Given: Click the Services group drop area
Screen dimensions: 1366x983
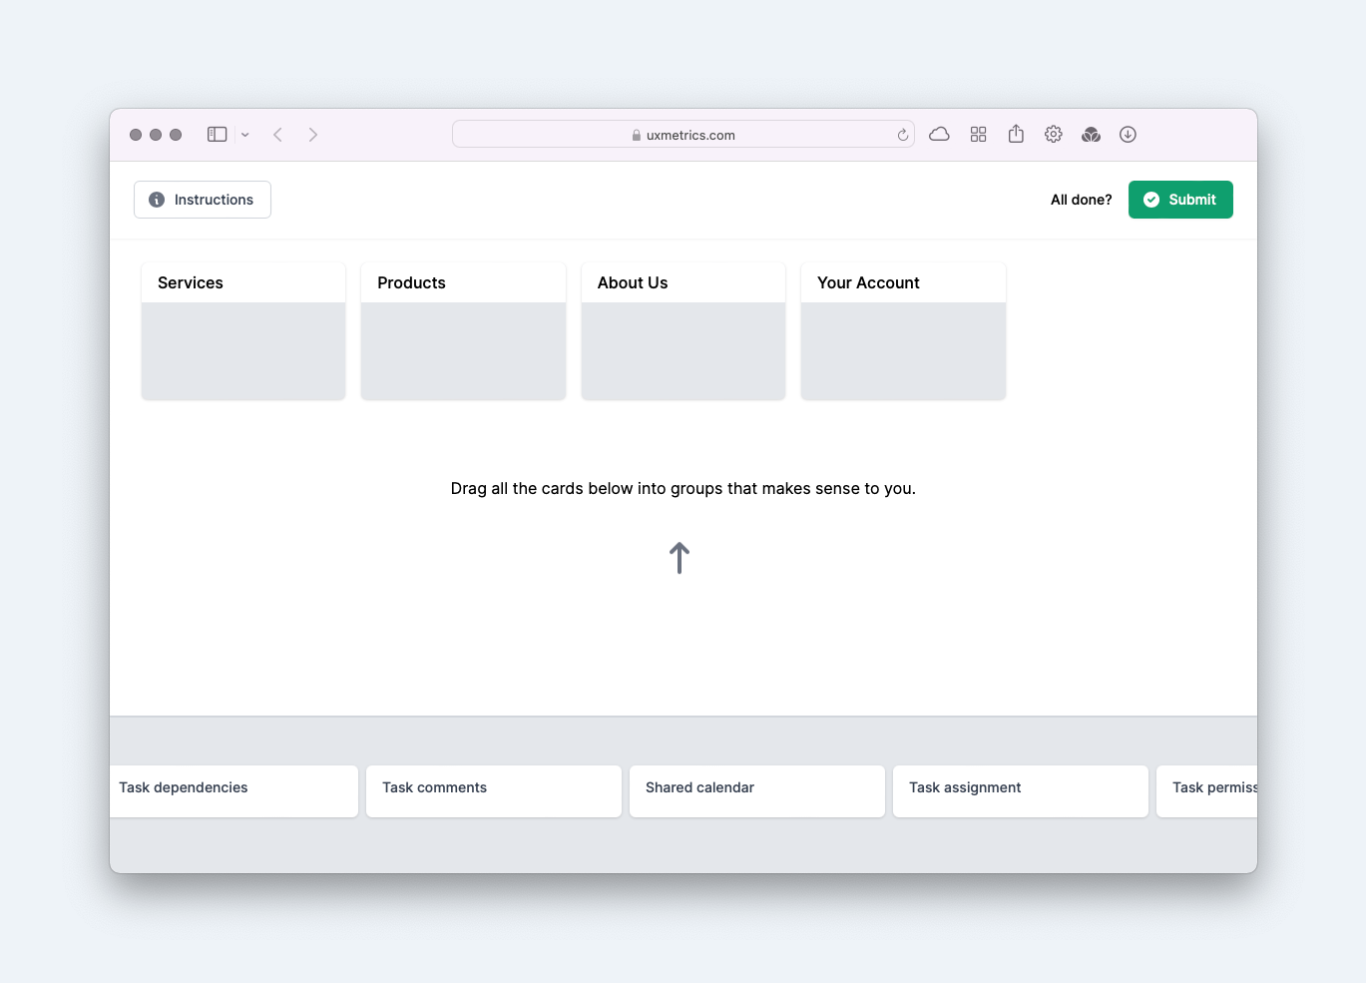Looking at the screenshot, I should click(243, 351).
